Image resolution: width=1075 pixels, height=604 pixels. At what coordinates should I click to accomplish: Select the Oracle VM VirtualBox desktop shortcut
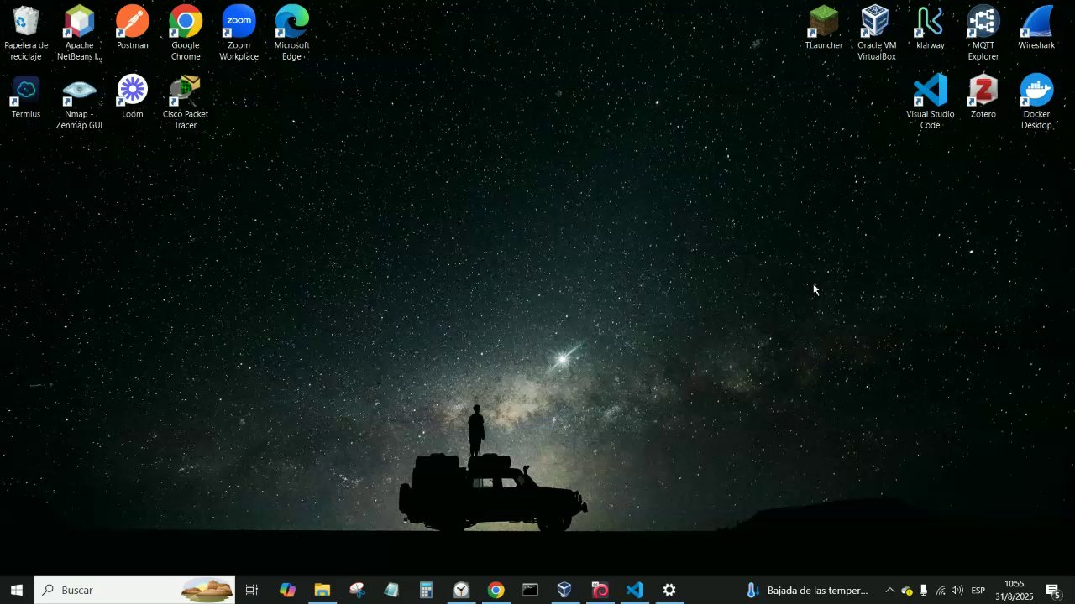[877, 34]
